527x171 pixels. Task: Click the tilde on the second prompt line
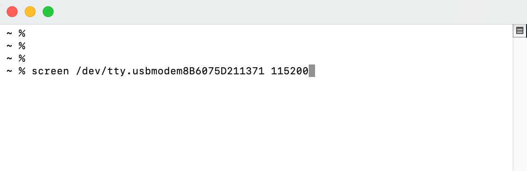click(x=9, y=46)
